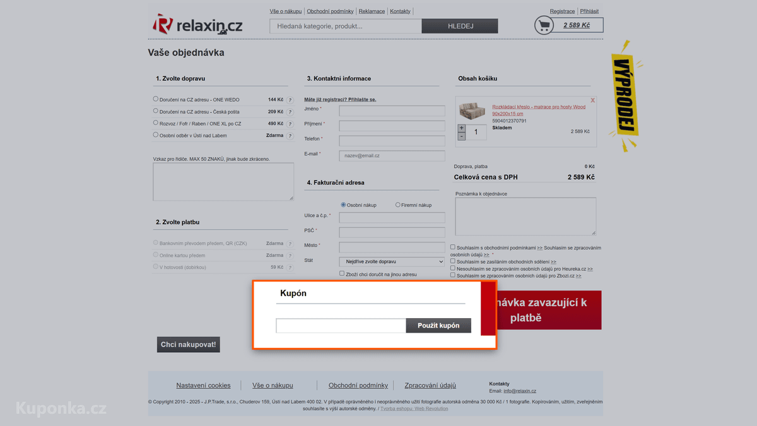
Task: Open Vše o nákupu in top menu
Action: [286, 11]
